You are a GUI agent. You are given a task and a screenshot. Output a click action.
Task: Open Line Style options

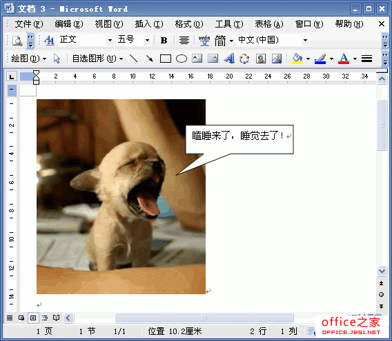click(x=366, y=59)
